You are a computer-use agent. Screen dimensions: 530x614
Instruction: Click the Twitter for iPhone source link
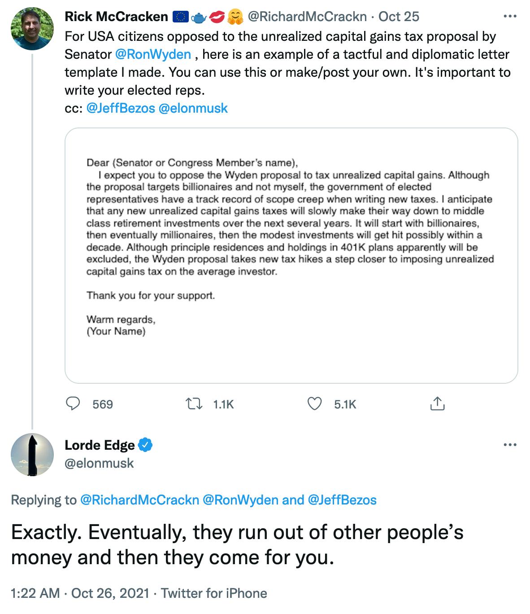point(214,593)
